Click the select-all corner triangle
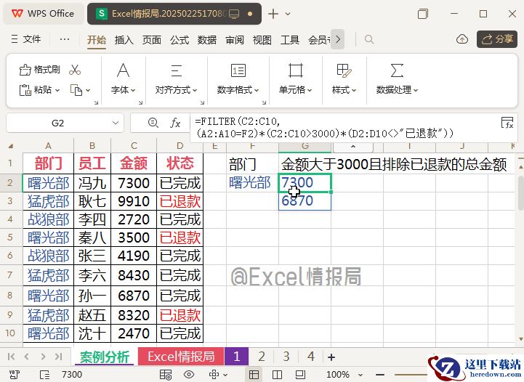 tap(11, 146)
